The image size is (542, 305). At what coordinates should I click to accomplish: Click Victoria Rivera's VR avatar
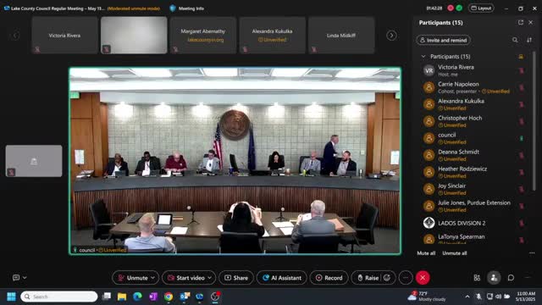click(429, 70)
